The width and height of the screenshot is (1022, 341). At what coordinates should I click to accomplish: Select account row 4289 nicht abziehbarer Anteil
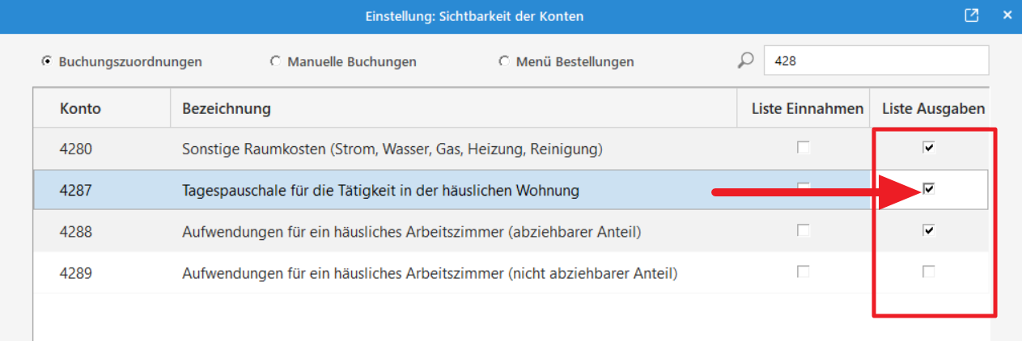pyautogui.click(x=429, y=273)
